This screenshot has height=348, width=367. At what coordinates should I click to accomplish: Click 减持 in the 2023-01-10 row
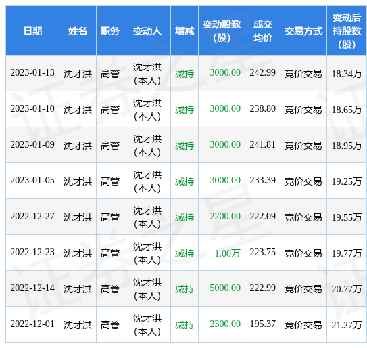[x=185, y=110]
